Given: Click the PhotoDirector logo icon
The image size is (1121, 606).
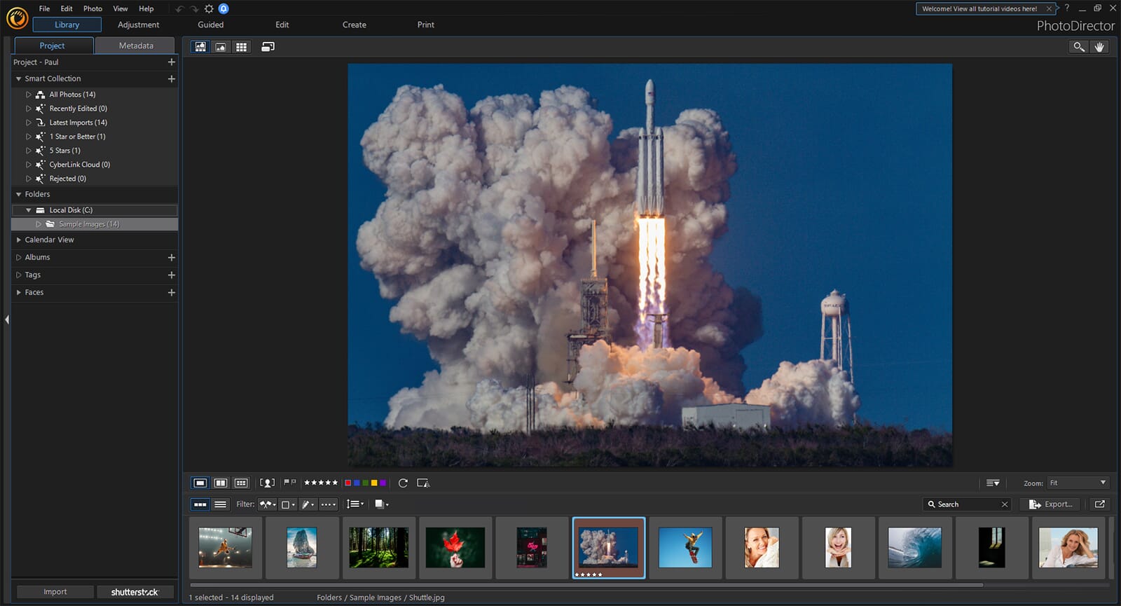Looking at the screenshot, I should click(17, 18).
